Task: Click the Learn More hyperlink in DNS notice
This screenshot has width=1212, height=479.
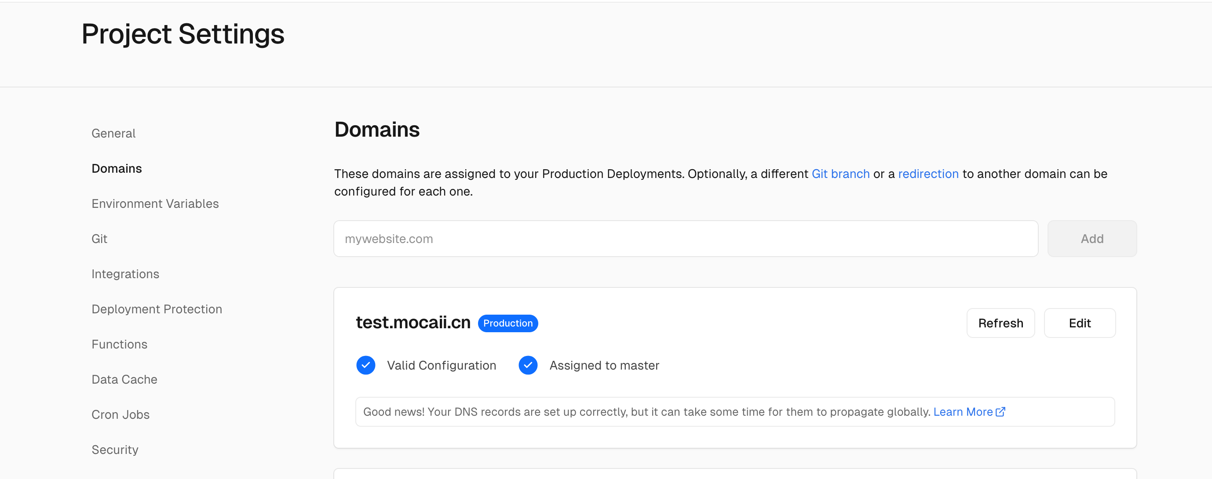Action: [963, 411]
